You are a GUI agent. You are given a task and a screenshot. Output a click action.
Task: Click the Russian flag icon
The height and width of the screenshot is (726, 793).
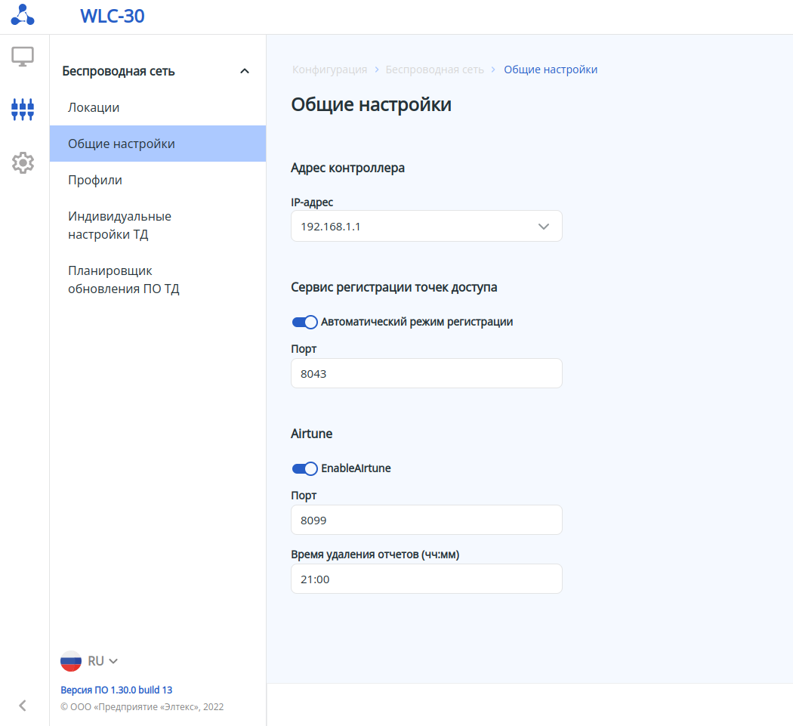click(x=71, y=661)
